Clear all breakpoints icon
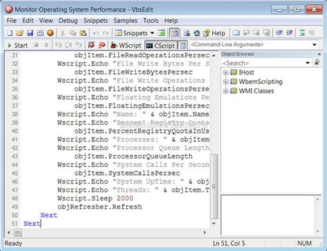The image size is (327, 251). (x=101, y=45)
